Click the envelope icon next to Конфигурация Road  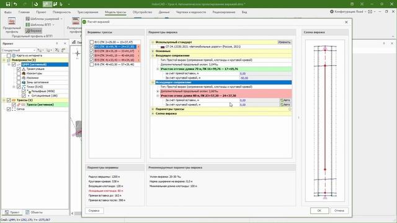point(370,12)
